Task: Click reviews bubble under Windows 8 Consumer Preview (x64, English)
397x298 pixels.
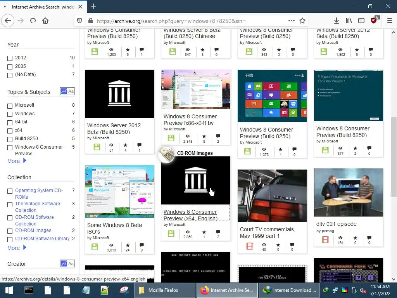Action: tap(218, 232)
